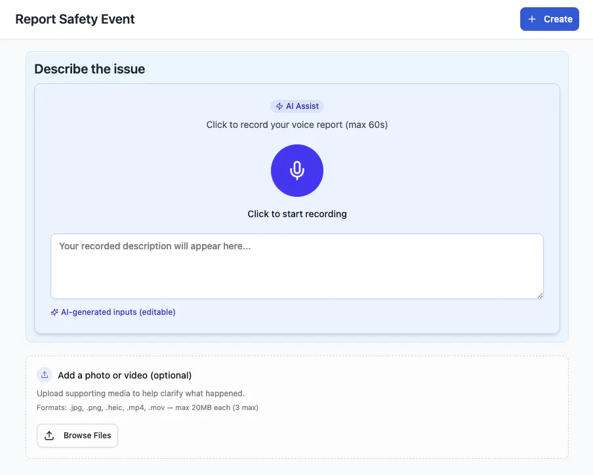Click the lightning bolt AI Assist icon
Image resolution: width=593 pixels, height=475 pixels.
[x=279, y=106]
